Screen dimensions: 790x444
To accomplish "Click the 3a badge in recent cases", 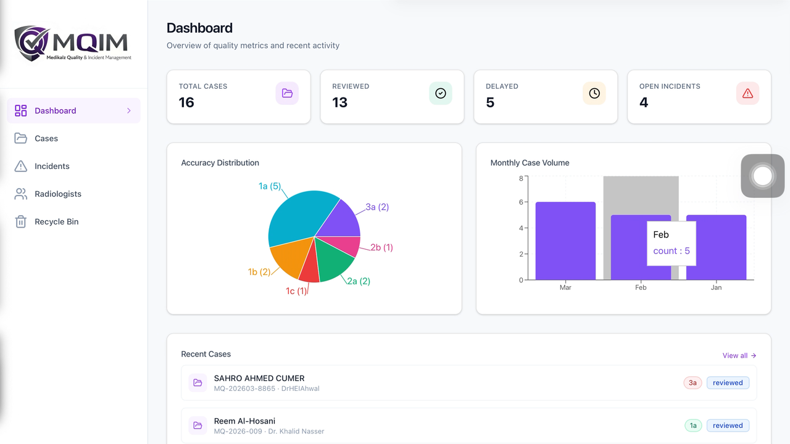I will tap(692, 383).
